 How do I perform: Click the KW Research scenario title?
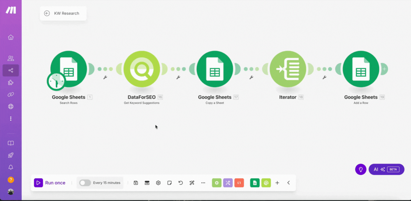tap(66, 13)
